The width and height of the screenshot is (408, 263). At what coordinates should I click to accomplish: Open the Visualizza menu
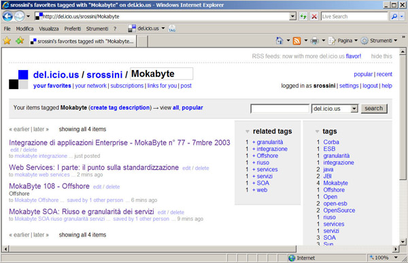(x=49, y=29)
